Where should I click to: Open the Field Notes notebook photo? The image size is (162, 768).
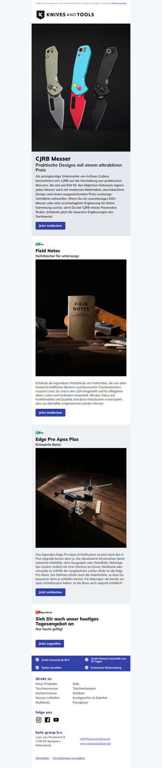[x=81, y=318]
